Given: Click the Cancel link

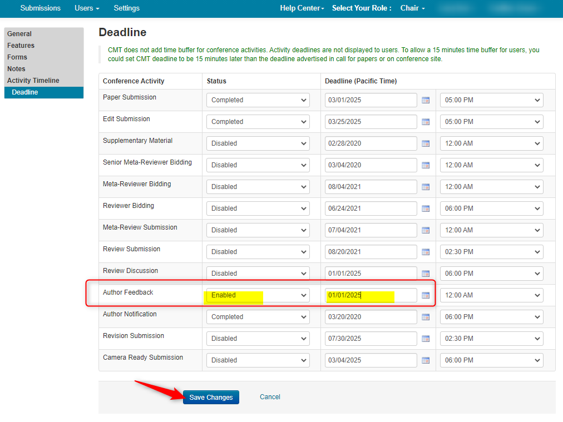Looking at the screenshot, I should pyautogui.click(x=270, y=397).
